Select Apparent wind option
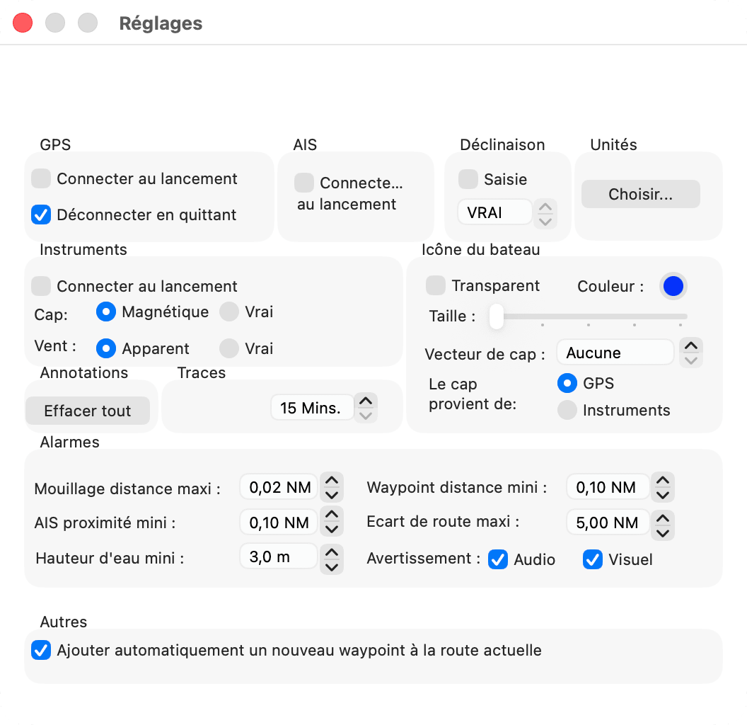The width and height of the screenshot is (747, 725). tap(106, 348)
